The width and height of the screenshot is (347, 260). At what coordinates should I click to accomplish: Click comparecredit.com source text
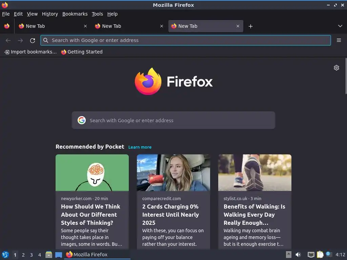pyautogui.click(x=162, y=198)
